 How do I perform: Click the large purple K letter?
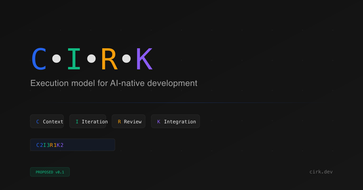[144, 59]
